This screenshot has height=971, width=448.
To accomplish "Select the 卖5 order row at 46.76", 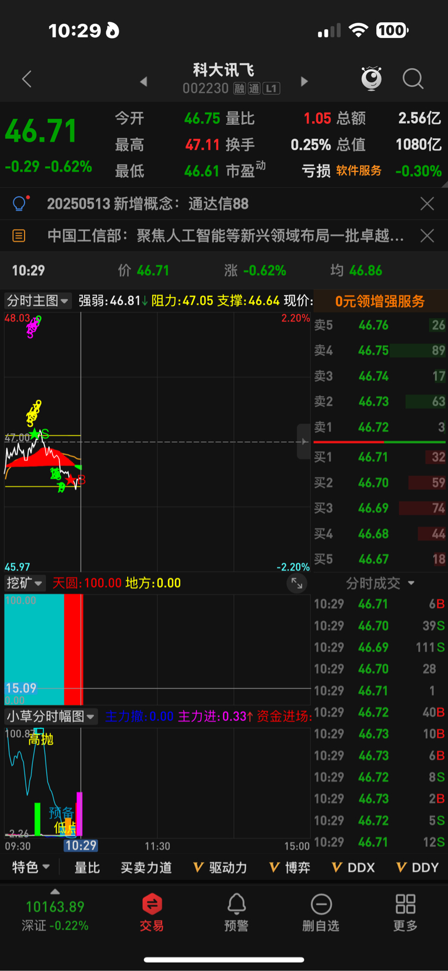I will coord(380,325).
